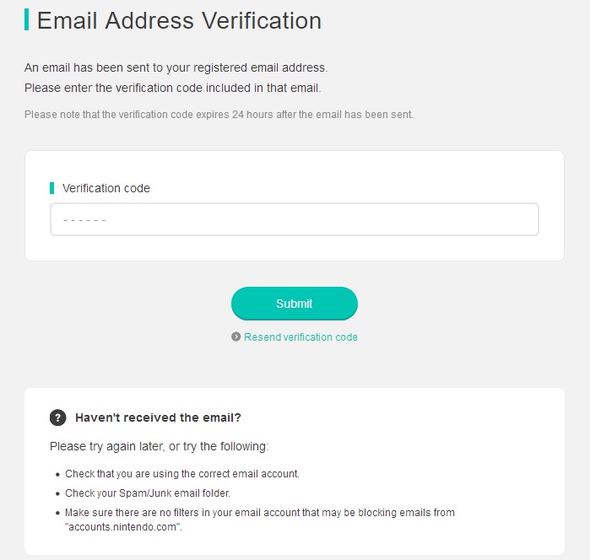Click the "accounts.nintendo.com" domain text

point(123,527)
